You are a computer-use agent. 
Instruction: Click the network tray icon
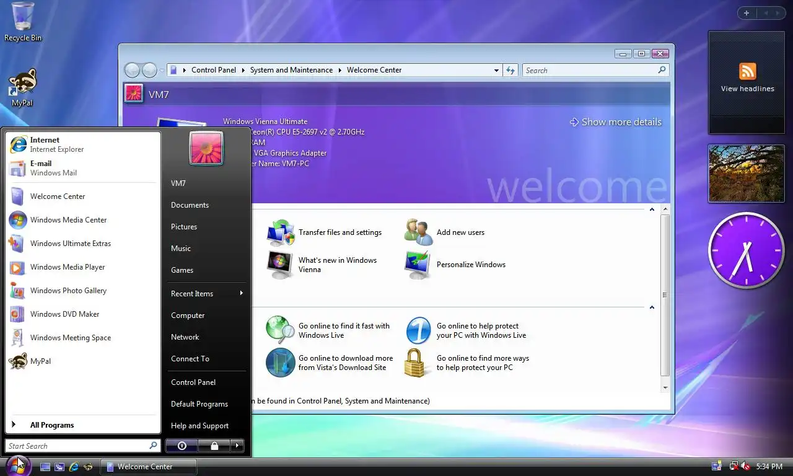(734, 466)
